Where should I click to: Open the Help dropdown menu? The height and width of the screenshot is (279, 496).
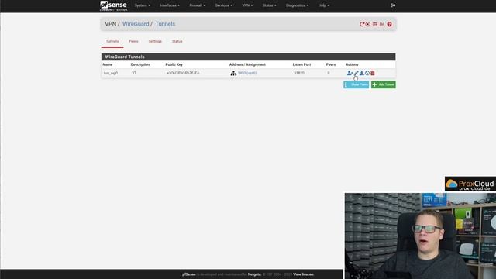point(324,5)
